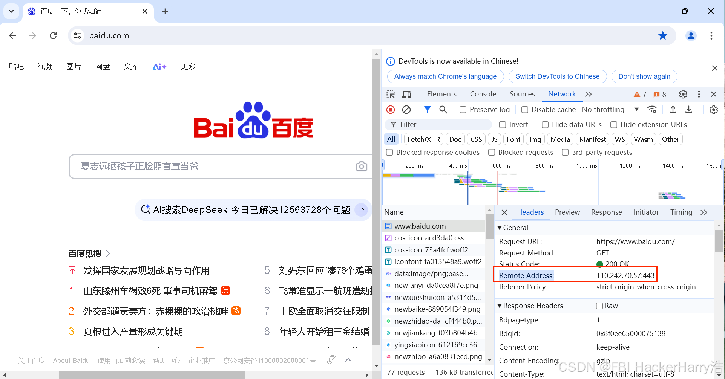Image resolution: width=725 pixels, height=379 pixels.
Task: Open the Response tab
Action: pos(607,212)
